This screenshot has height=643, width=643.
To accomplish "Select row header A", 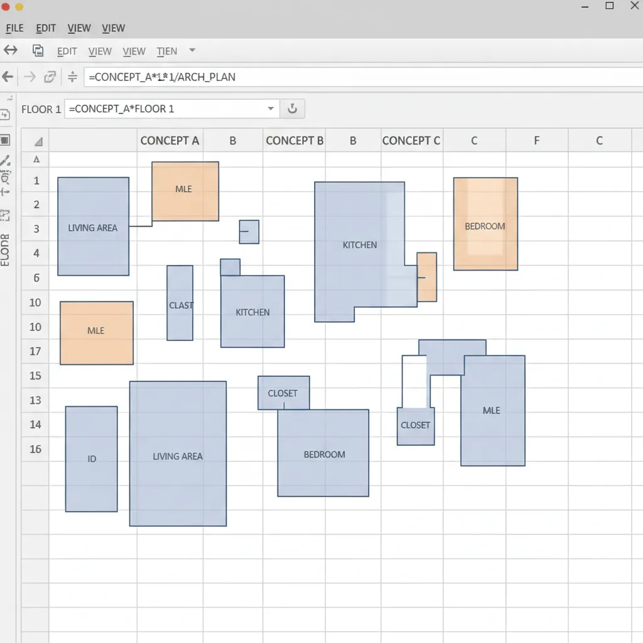I will [x=36, y=159].
